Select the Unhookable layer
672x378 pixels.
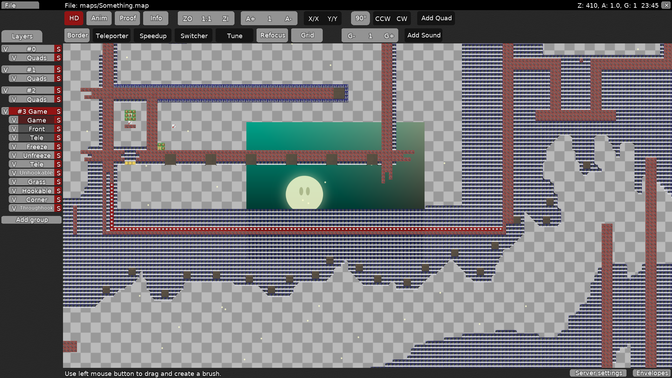click(36, 173)
